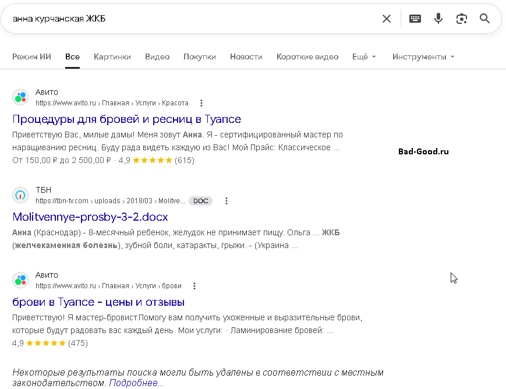The height and width of the screenshot is (389, 506).
Task: Search by image using camera lens icon
Action: [462, 19]
